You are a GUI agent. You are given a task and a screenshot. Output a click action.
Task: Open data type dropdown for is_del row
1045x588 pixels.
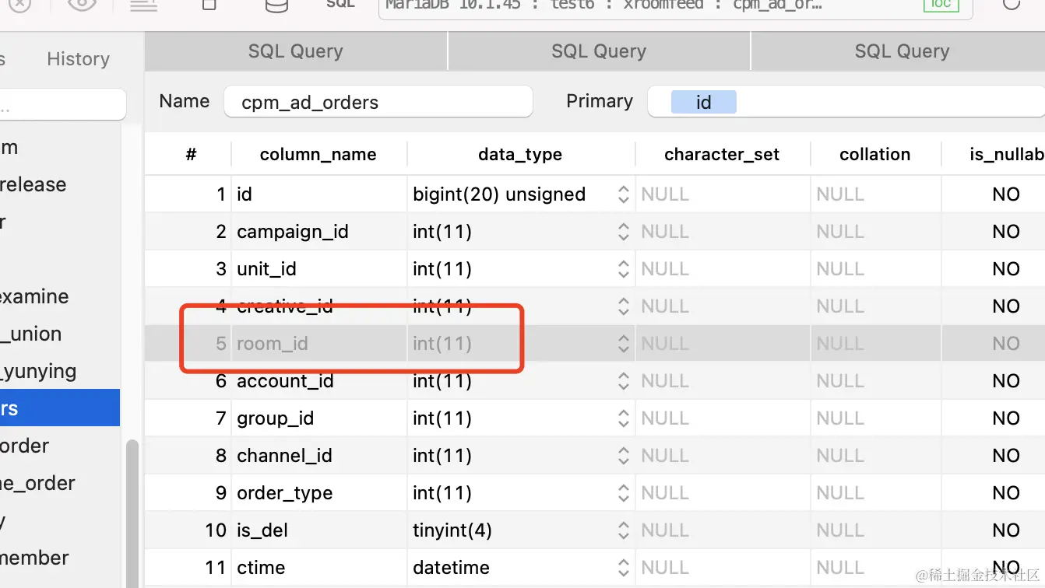623,530
